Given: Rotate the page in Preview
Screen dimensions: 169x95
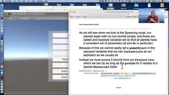Looking at the screenshot, I should coord(134,15).
